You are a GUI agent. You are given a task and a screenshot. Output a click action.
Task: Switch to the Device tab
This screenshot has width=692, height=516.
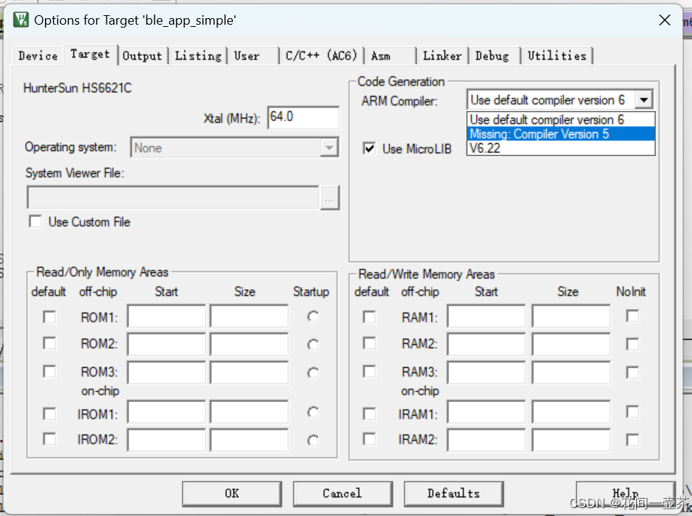38,56
